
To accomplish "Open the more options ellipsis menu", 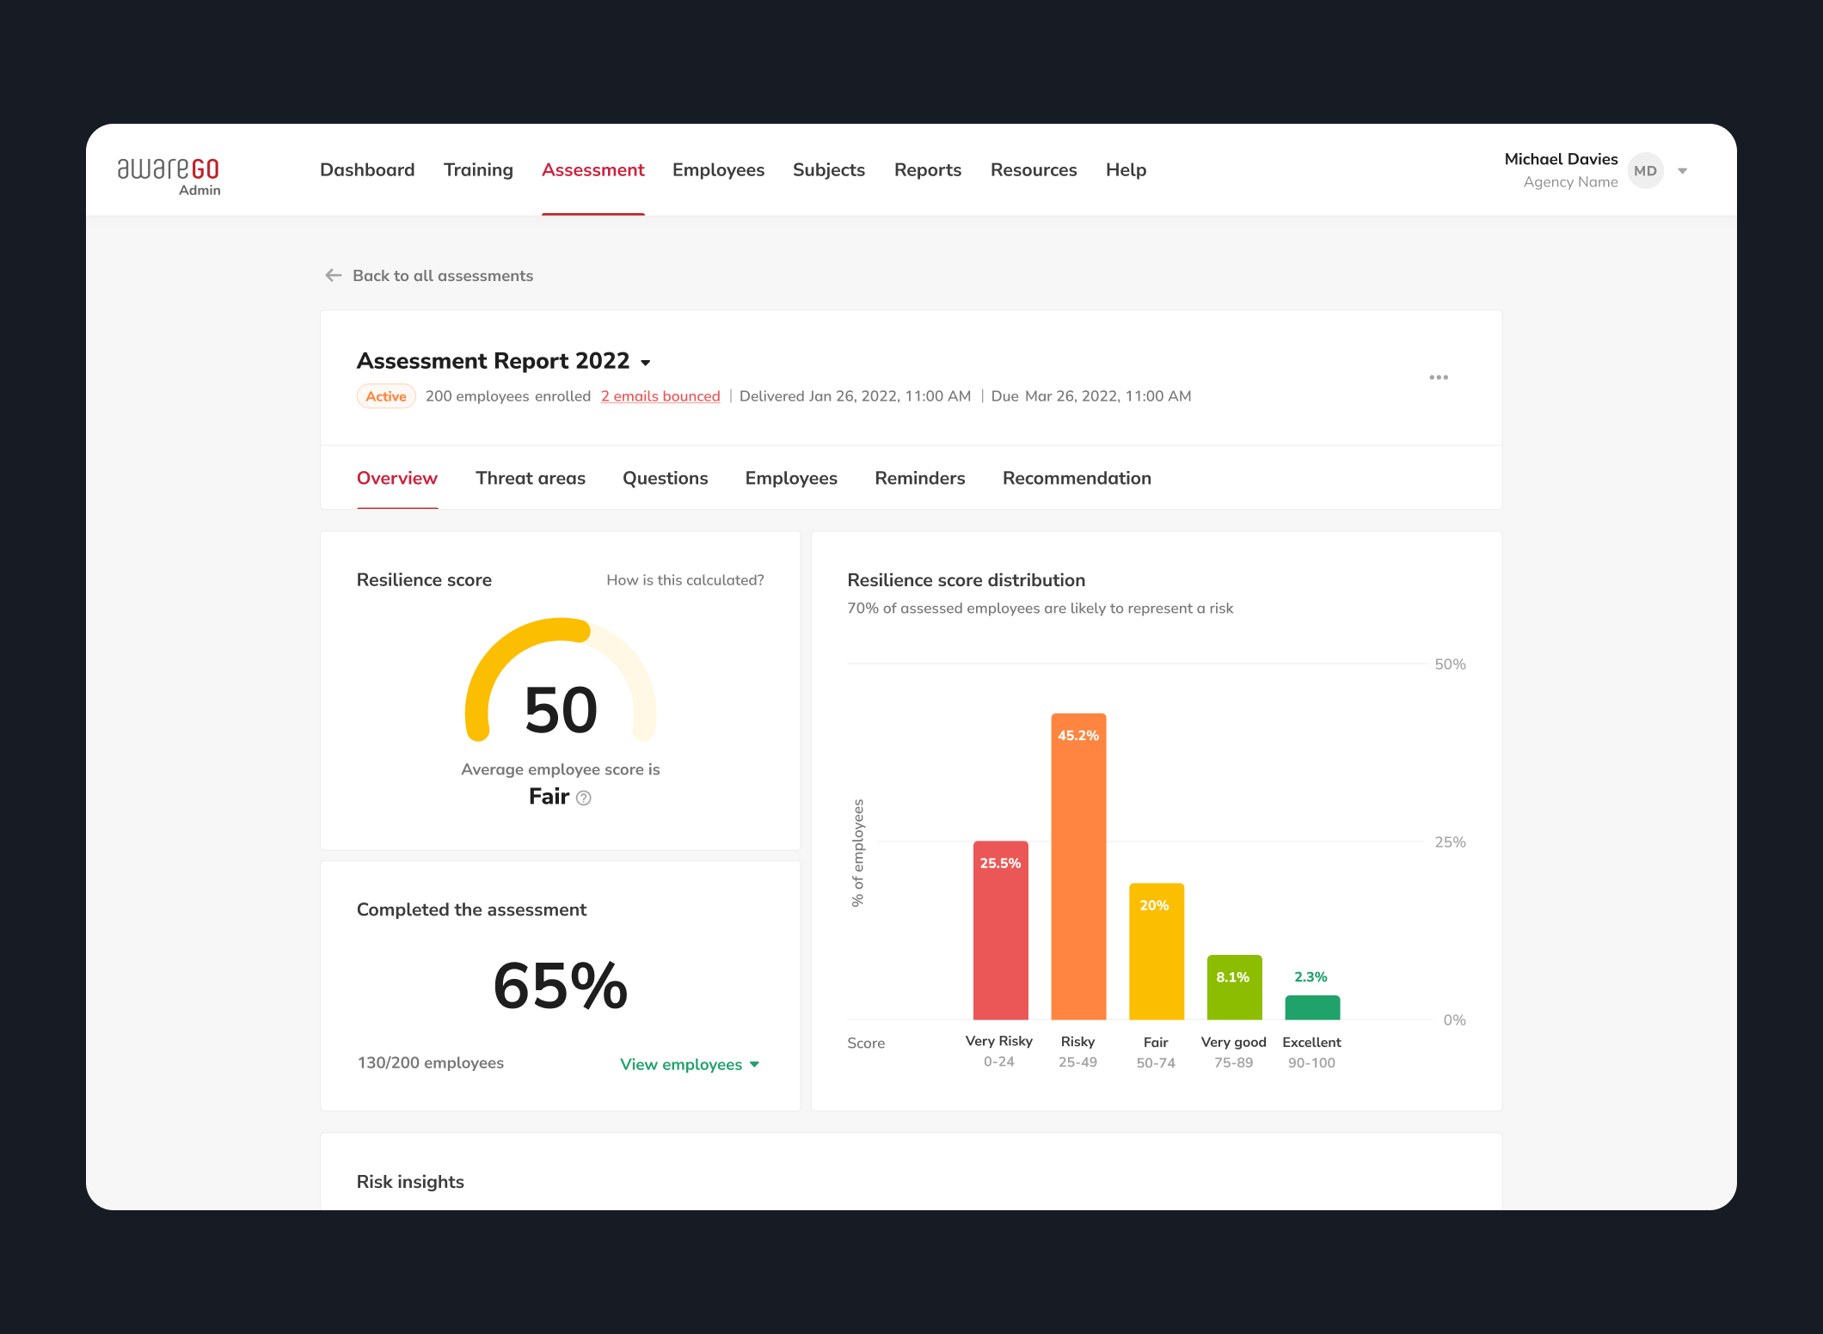I will click(x=1439, y=376).
